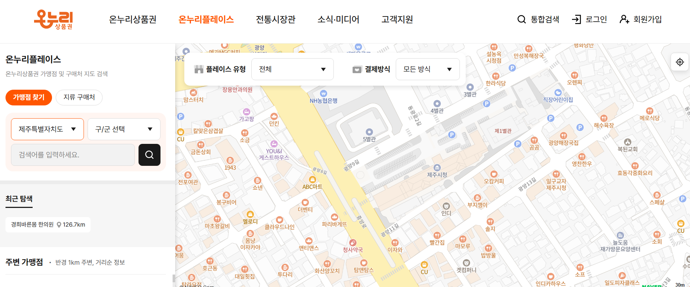Click the 1943 pub marker
The width and height of the screenshot is (690, 287).
coord(230,160)
